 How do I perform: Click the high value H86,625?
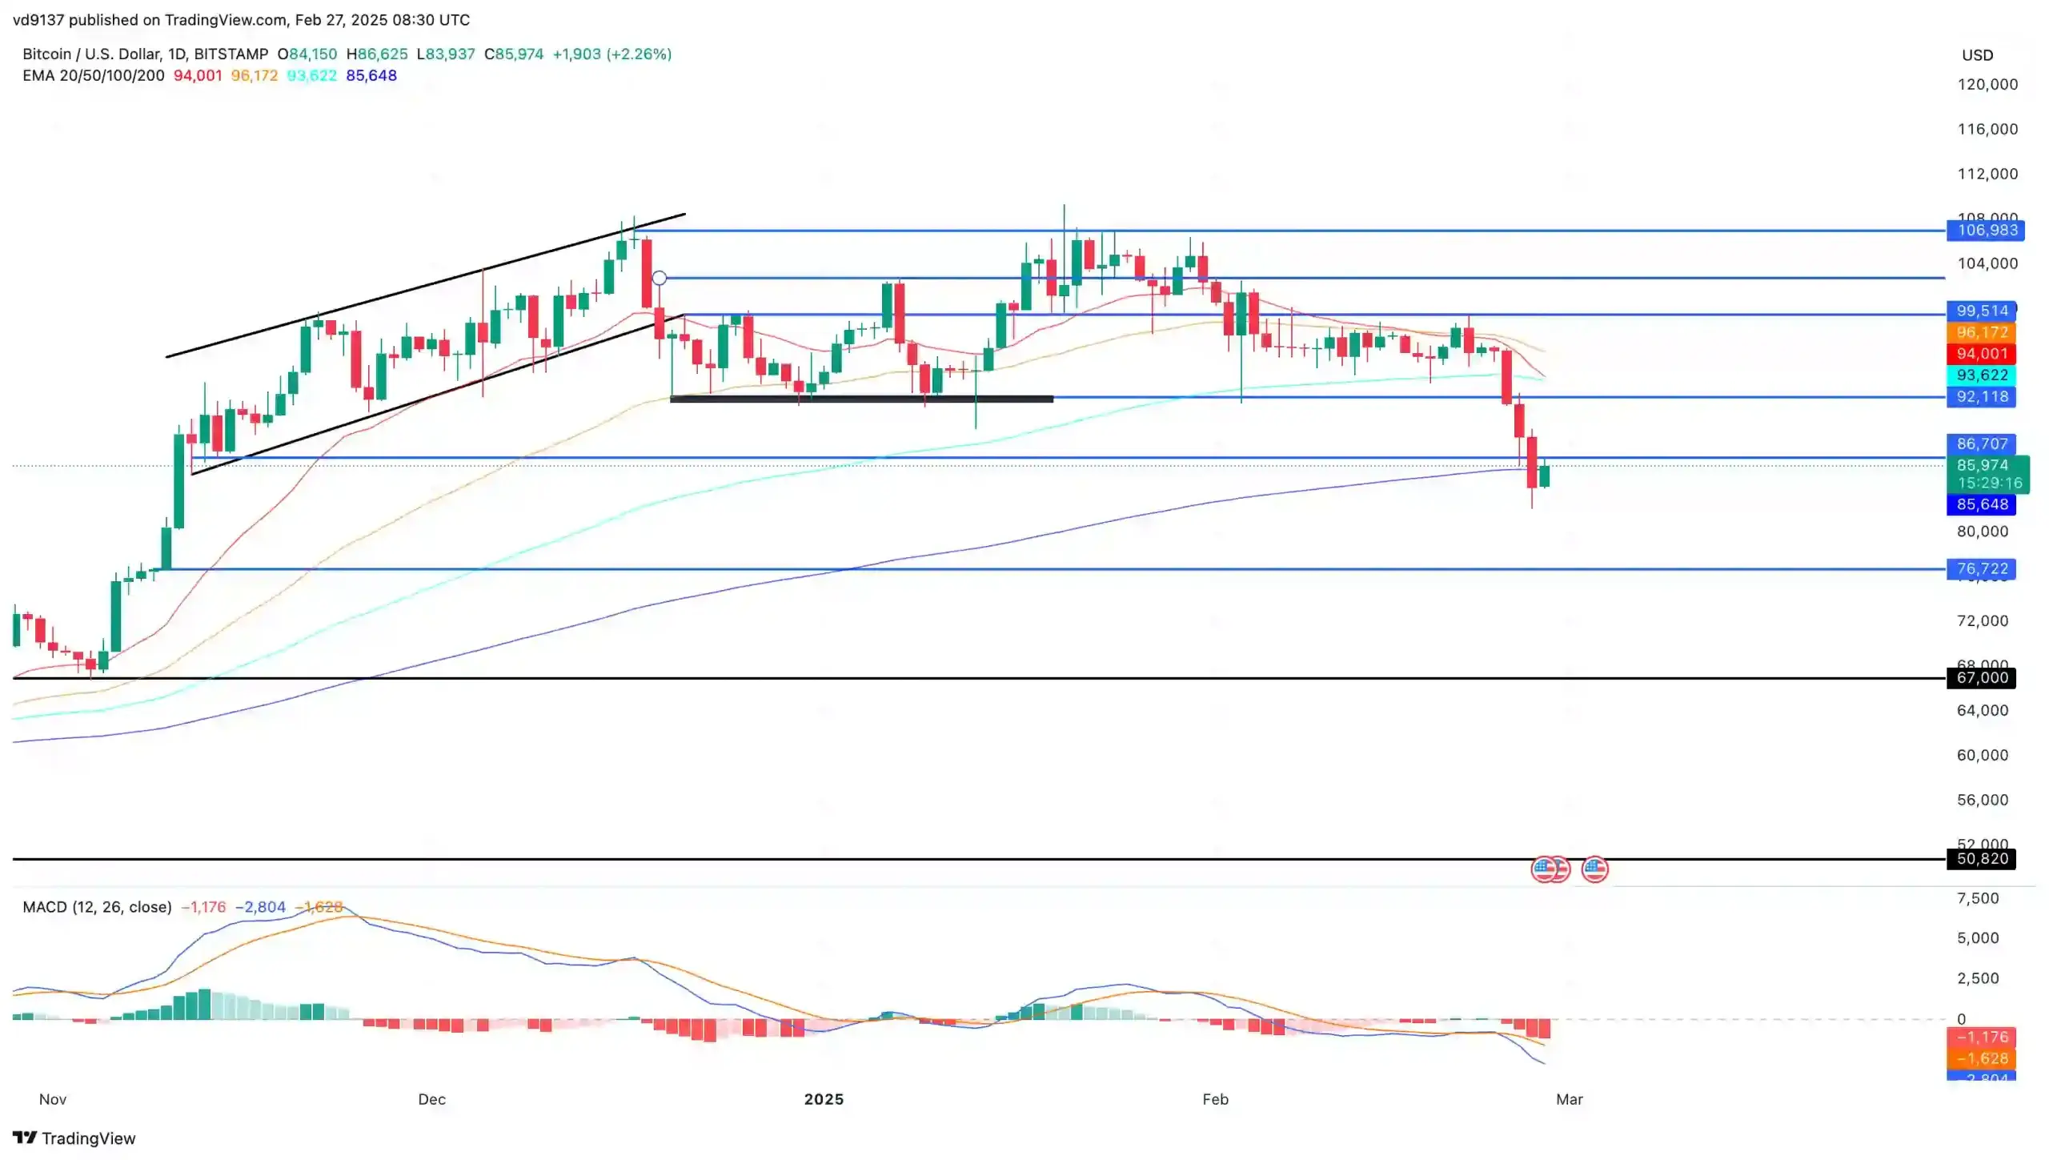377,54
